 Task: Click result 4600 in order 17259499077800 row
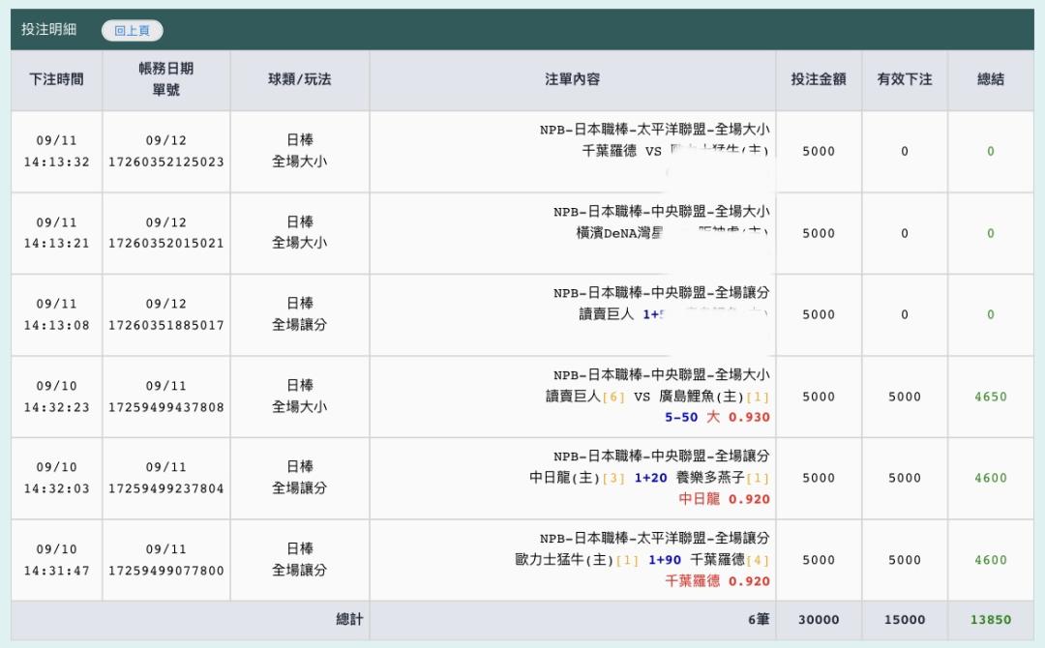tap(991, 560)
